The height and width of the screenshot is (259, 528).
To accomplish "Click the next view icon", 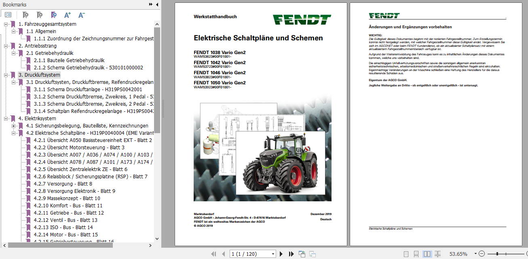I will point(313,254).
